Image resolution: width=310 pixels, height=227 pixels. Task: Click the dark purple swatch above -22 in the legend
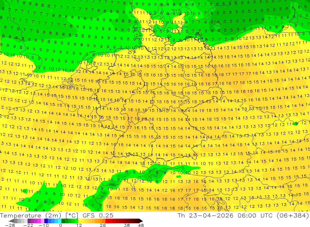tap(29, 221)
